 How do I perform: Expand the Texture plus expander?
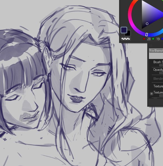click(x=151, y=94)
